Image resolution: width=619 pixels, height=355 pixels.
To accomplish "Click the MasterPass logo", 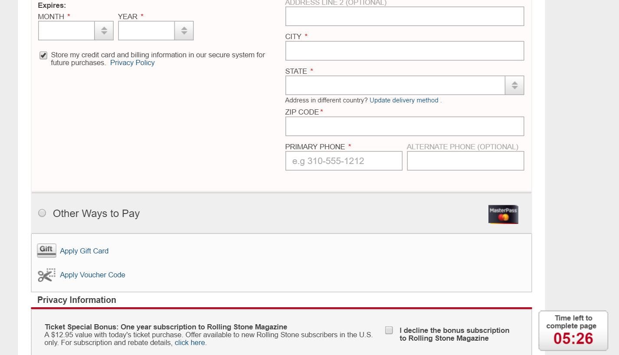I will tap(503, 214).
